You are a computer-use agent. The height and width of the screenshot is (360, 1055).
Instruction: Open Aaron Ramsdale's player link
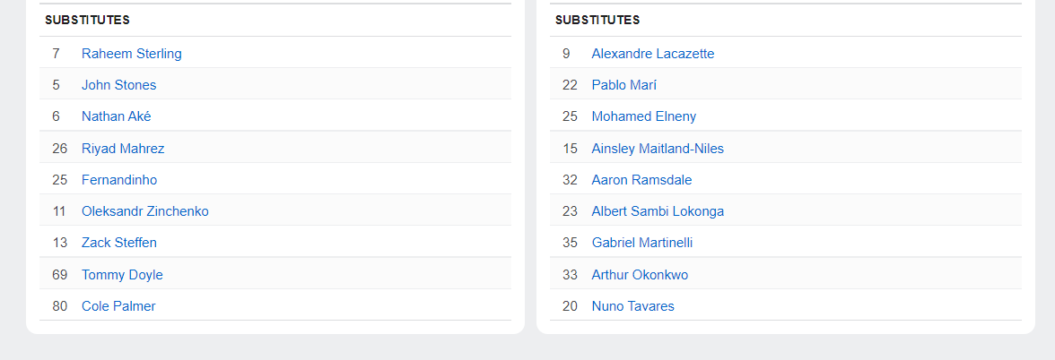641,180
